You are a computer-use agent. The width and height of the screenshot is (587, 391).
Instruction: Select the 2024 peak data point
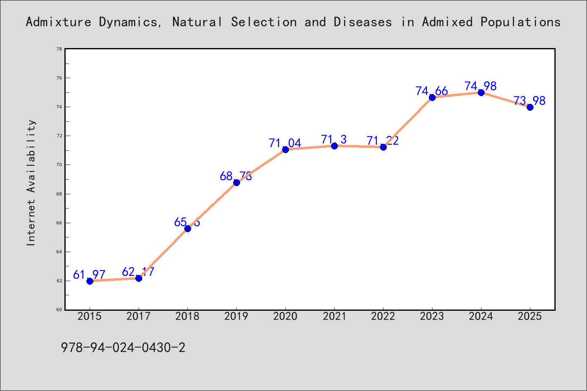pos(481,92)
